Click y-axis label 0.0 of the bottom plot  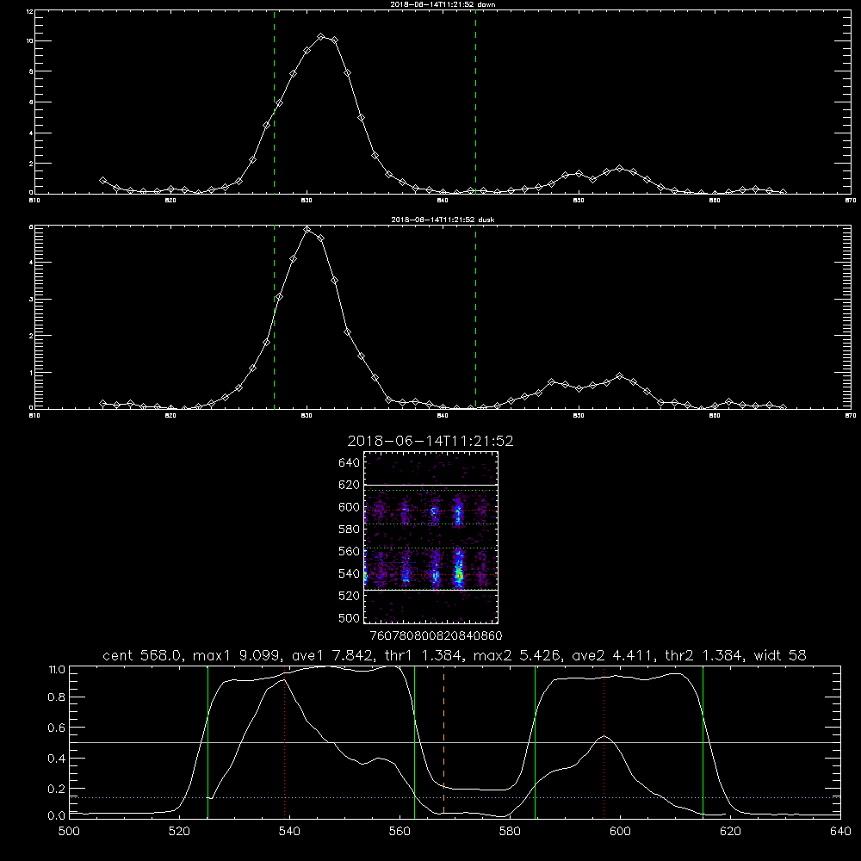click(x=57, y=816)
